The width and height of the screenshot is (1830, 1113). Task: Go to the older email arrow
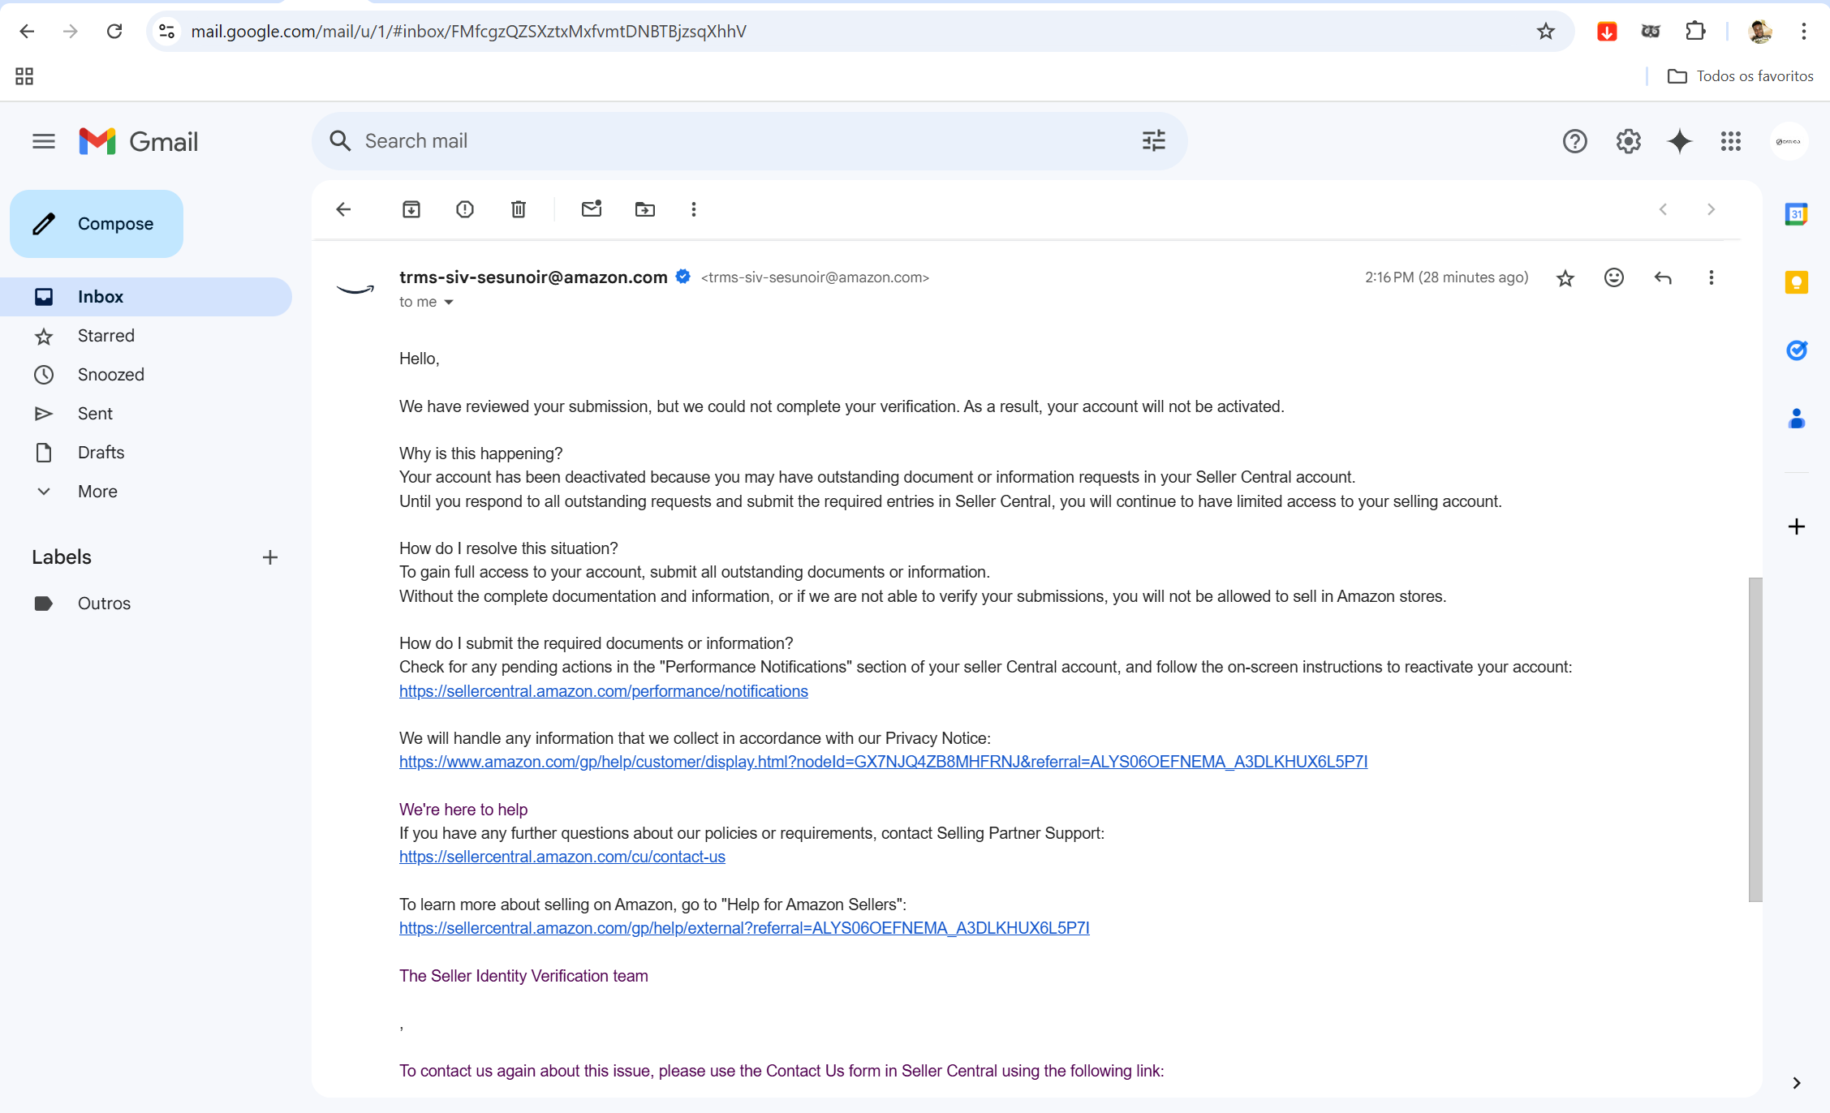1712,209
